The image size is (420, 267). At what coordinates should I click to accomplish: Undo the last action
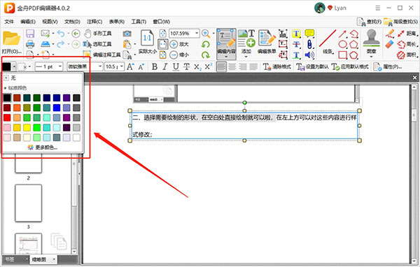[61, 34]
